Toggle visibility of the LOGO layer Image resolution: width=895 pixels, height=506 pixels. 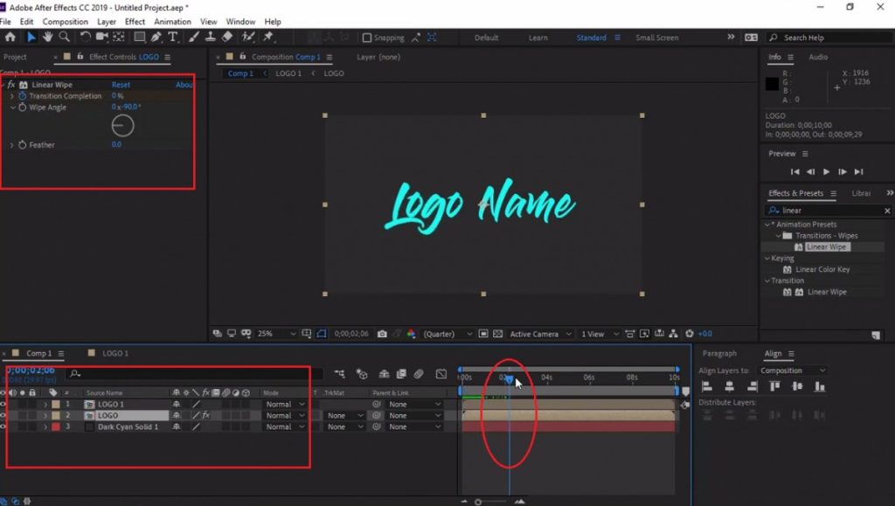(x=3, y=415)
